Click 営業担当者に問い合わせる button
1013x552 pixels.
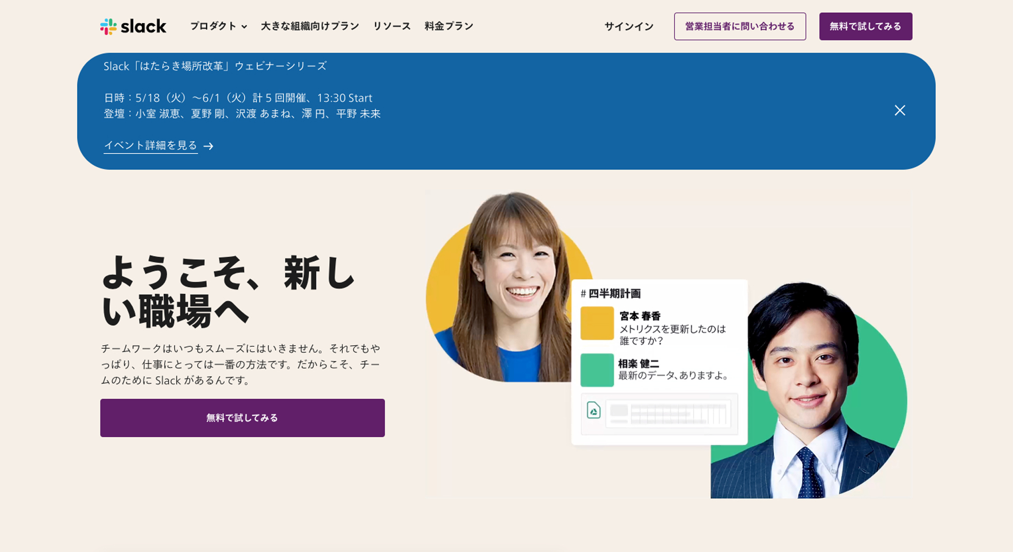coord(740,26)
